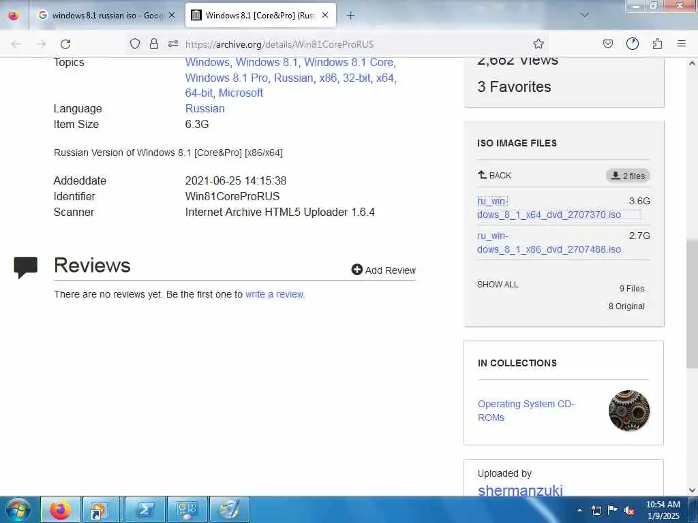The height and width of the screenshot is (523, 698).
Task: Expand the list all tabs chevron
Action: click(x=585, y=15)
